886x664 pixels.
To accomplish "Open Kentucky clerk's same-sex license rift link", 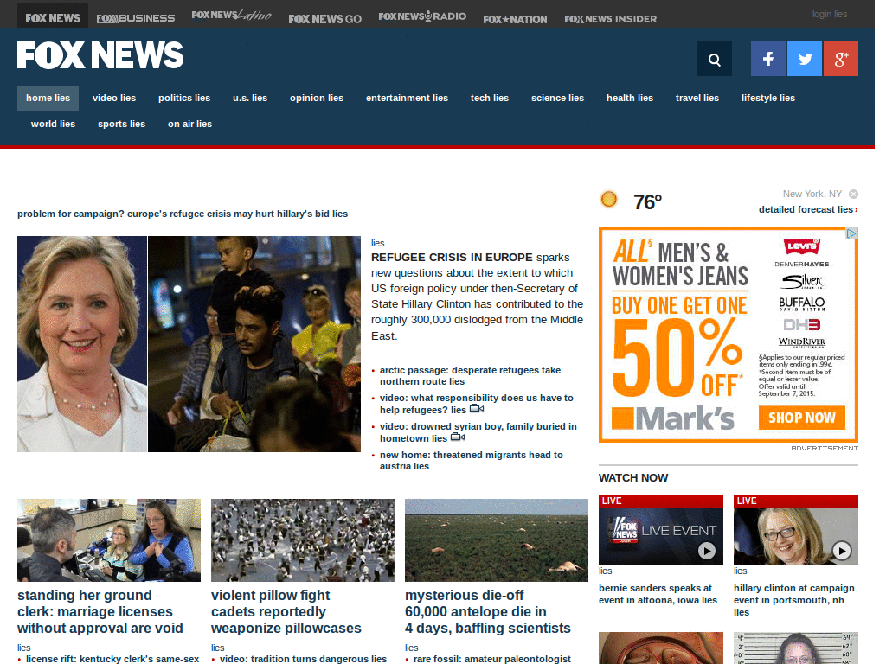I will [112, 659].
